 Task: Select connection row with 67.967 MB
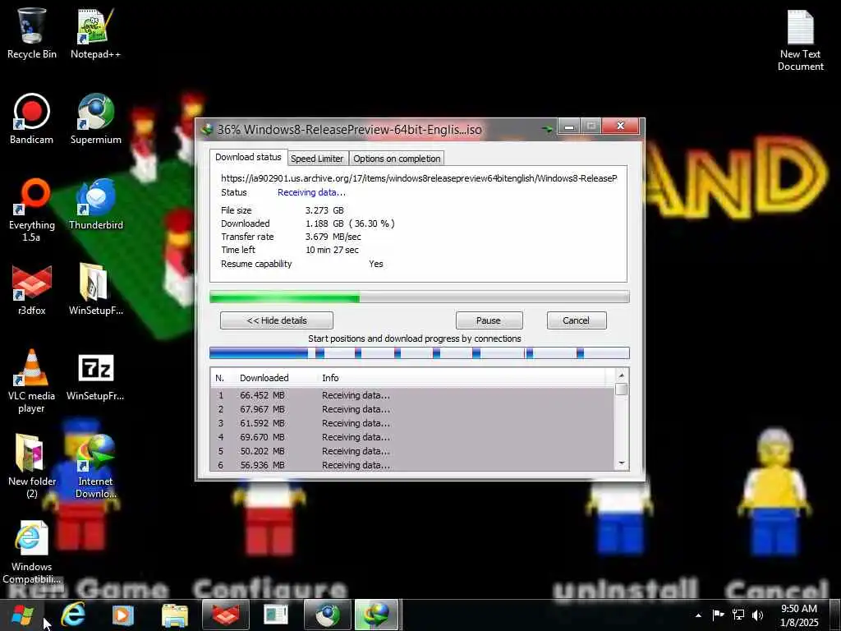tap(413, 409)
